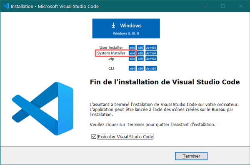The height and width of the screenshot is (165, 250).
Task: Get the CLI Arm64 download
Action: 151,68
